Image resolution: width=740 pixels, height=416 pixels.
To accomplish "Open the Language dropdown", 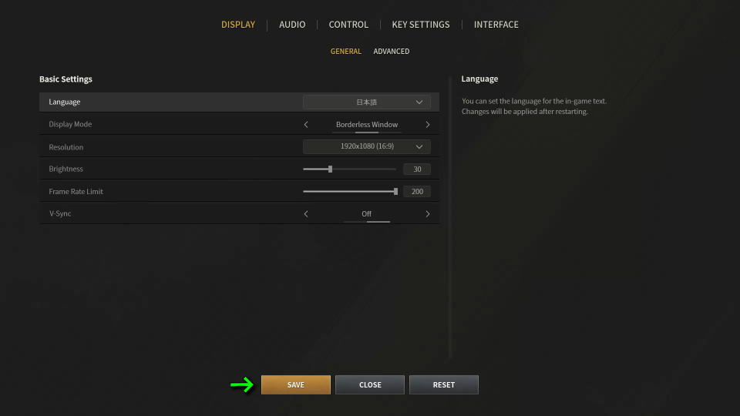I will (x=367, y=102).
